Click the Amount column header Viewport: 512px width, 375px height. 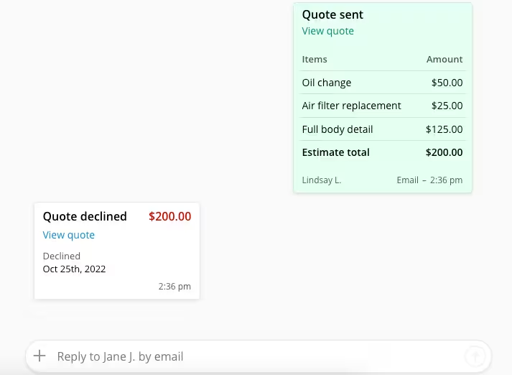click(x=444, y=60)
